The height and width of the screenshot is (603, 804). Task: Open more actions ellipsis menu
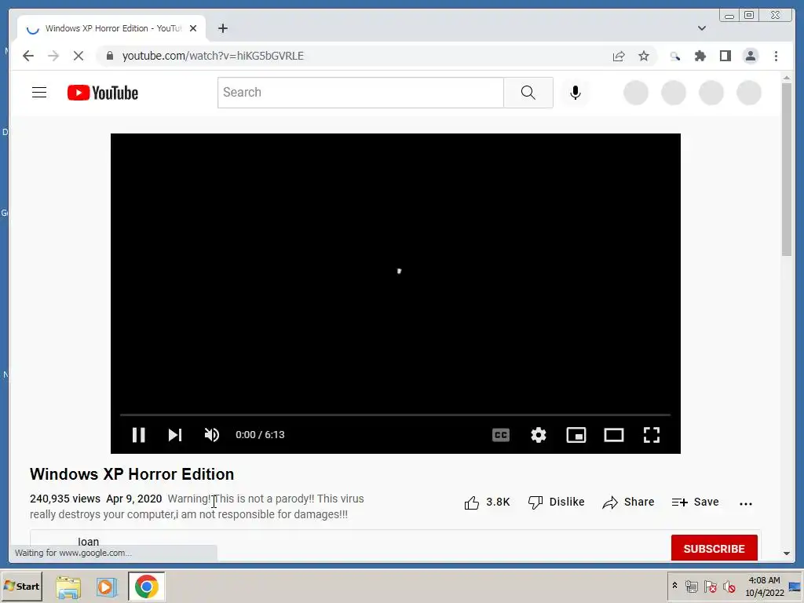point(746,503)
